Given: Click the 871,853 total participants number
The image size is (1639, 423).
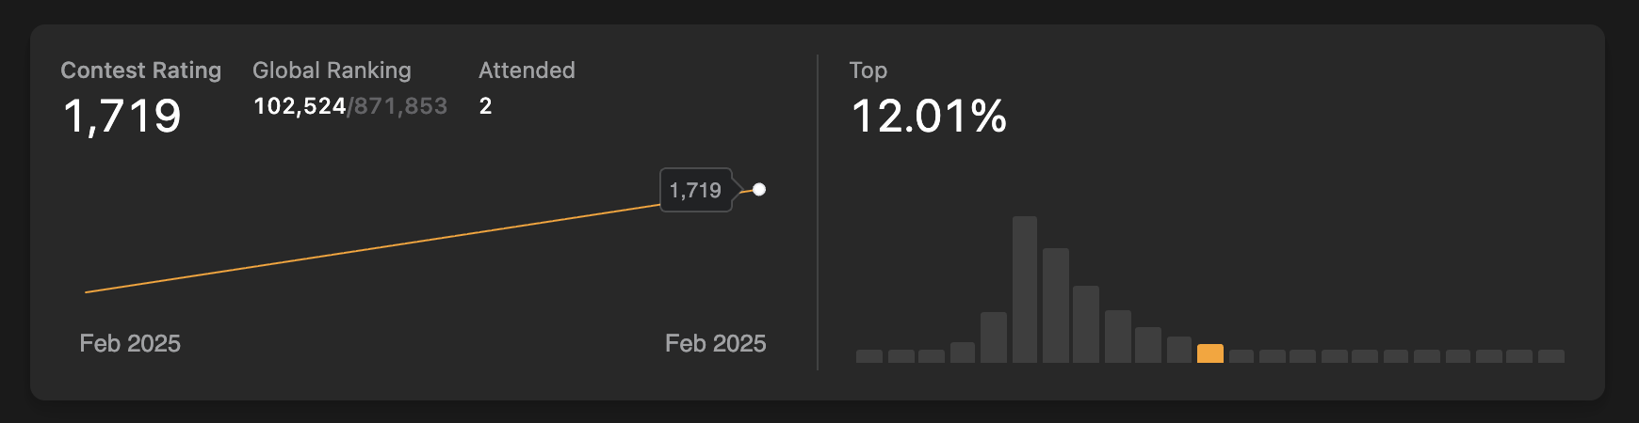Looking at the screenshot, I should tap(400, 106).
